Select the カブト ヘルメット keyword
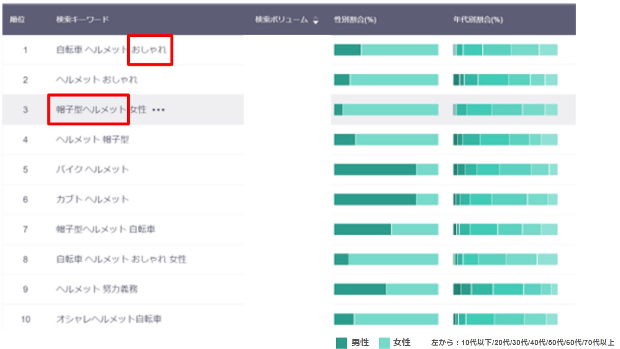 [92, 199]
